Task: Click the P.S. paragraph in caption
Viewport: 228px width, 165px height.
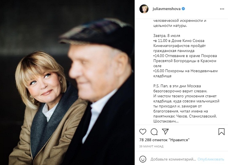Action: (186, 103)
